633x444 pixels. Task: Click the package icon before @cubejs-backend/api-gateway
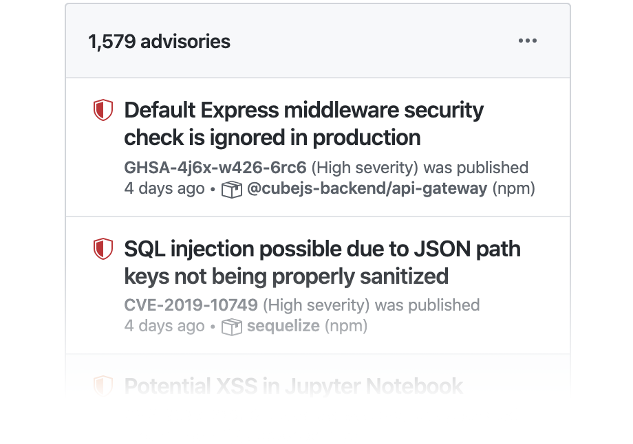coord(232,189)
